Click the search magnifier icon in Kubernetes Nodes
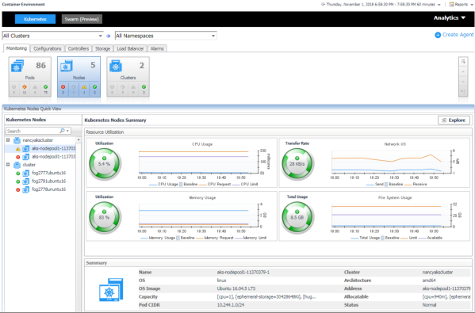This screenshot has height=313, width=475. pos(62,131)
